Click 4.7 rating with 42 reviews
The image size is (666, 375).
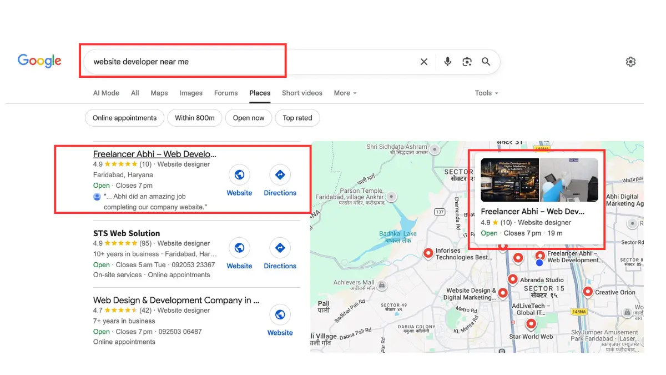tap(123, 311)
